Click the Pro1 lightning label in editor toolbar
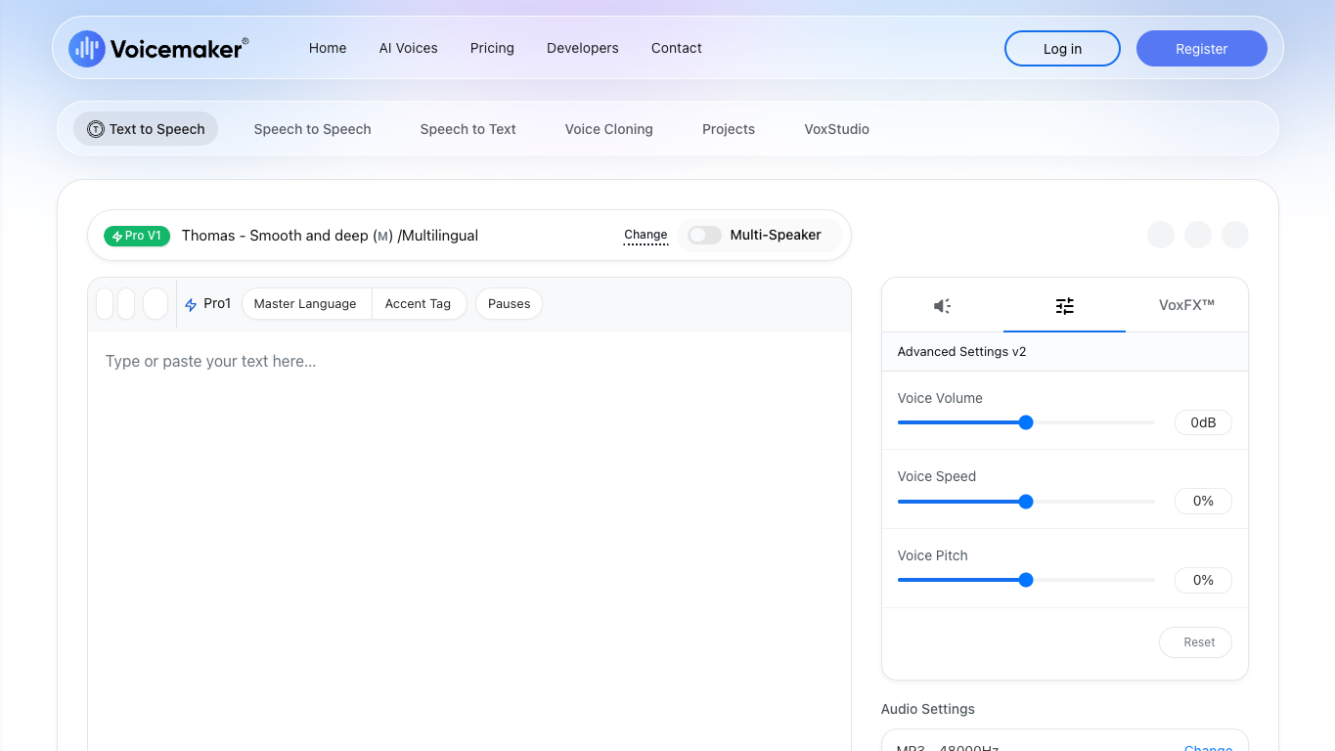This screenshot has height=751, width=1335. tap(208, 304)
